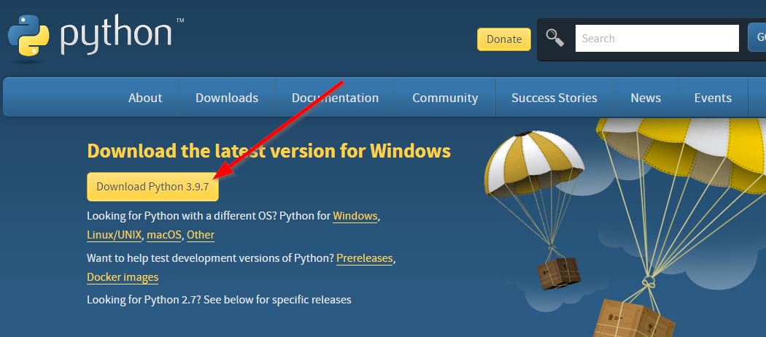Follow the Linux/UNIX link
The width and height of the screenshot is (766, 337).
(115, 235)
